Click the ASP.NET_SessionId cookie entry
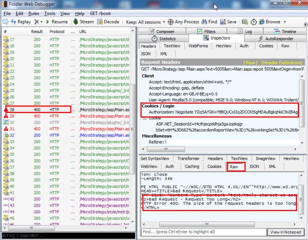Screen dimensions: 308x240 click(199, 124)
